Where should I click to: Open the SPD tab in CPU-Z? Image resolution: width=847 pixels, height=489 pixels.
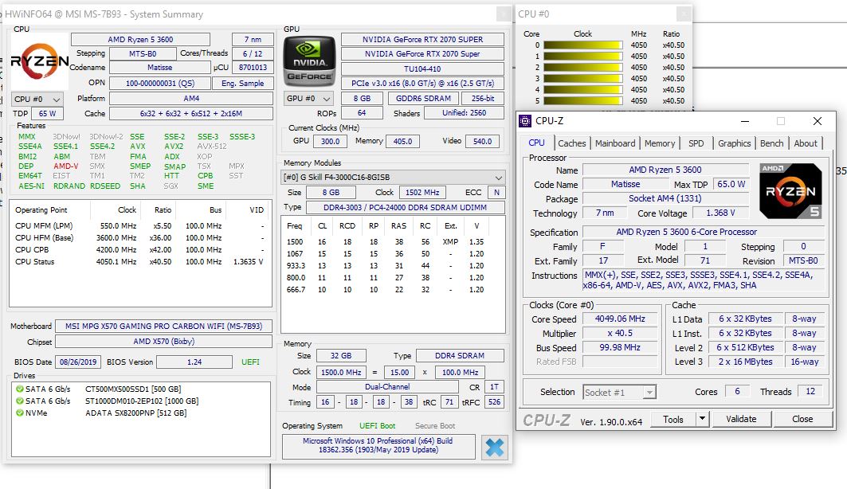[x=696, y=143]
